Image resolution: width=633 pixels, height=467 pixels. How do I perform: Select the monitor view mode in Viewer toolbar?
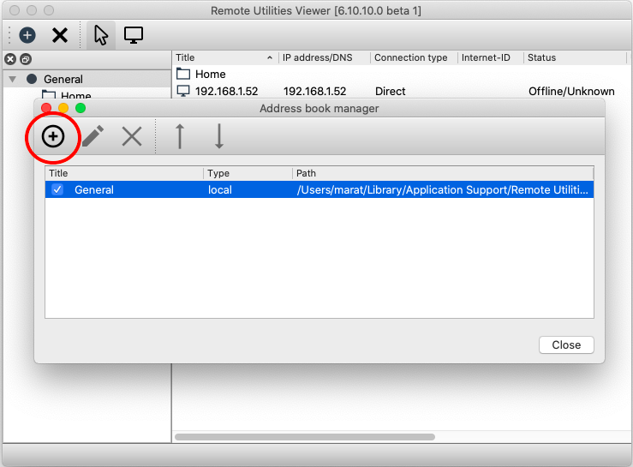point(134,35)
